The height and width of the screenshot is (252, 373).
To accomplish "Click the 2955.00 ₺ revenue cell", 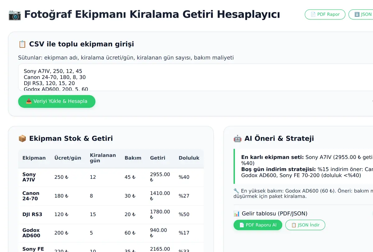I will click(160, 177).
